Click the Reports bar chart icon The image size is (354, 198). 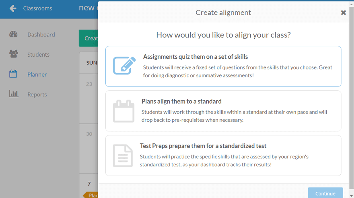point(14,94)
